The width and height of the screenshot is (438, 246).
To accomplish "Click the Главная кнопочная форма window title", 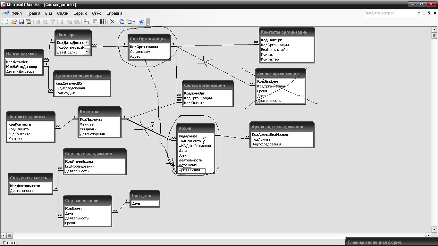I will pyautogui.click(x=374, y=242).
